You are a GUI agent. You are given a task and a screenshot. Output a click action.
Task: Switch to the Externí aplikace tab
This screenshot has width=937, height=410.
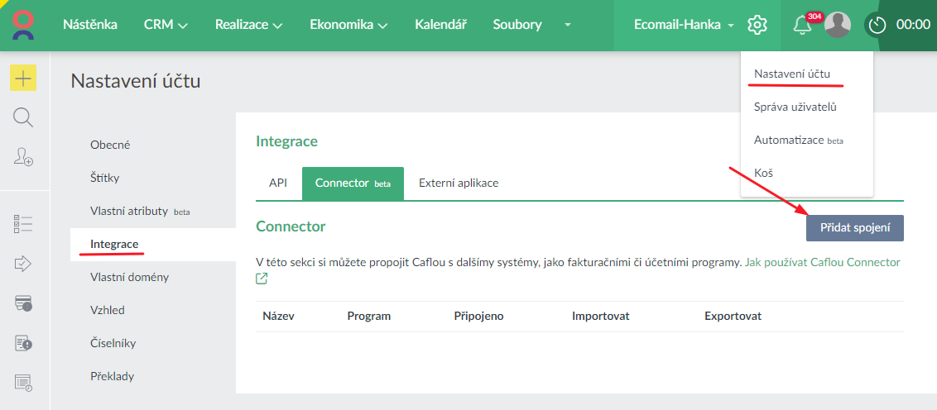pyautogui.click(x=459, y=183)
